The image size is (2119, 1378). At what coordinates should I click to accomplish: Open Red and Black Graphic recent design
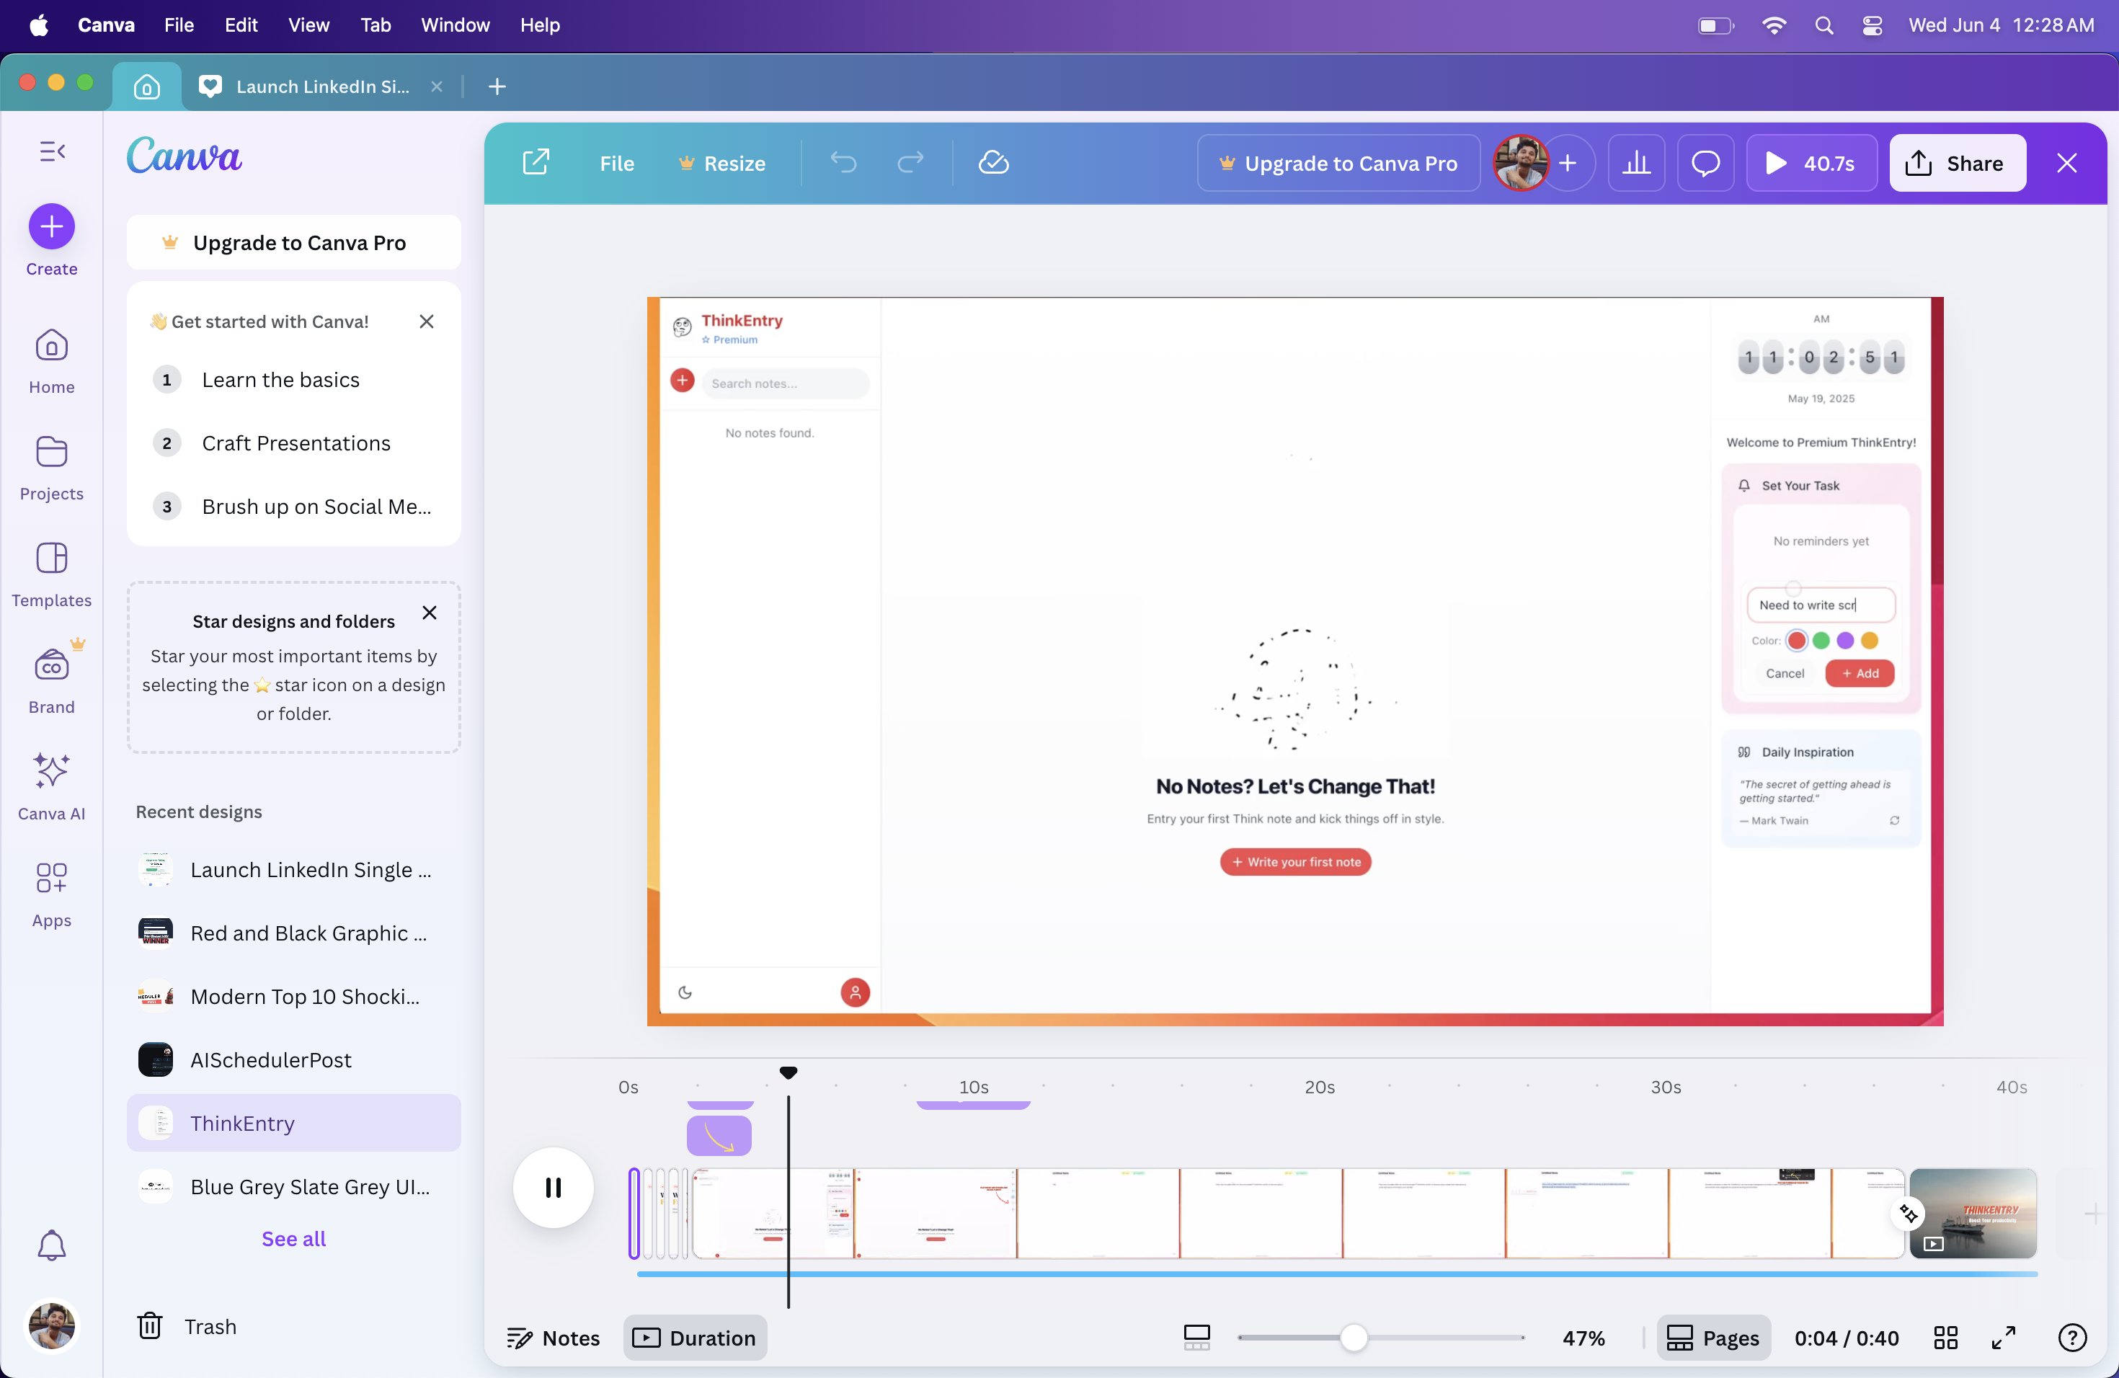click(x=294, y=933)
